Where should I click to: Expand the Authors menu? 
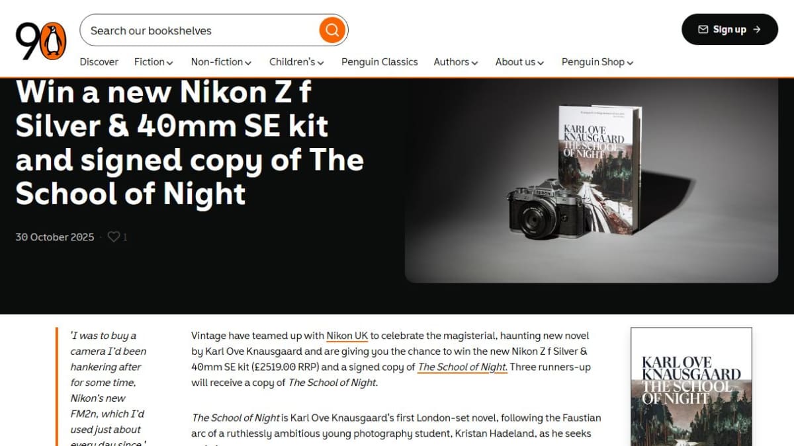coord(456,62)
